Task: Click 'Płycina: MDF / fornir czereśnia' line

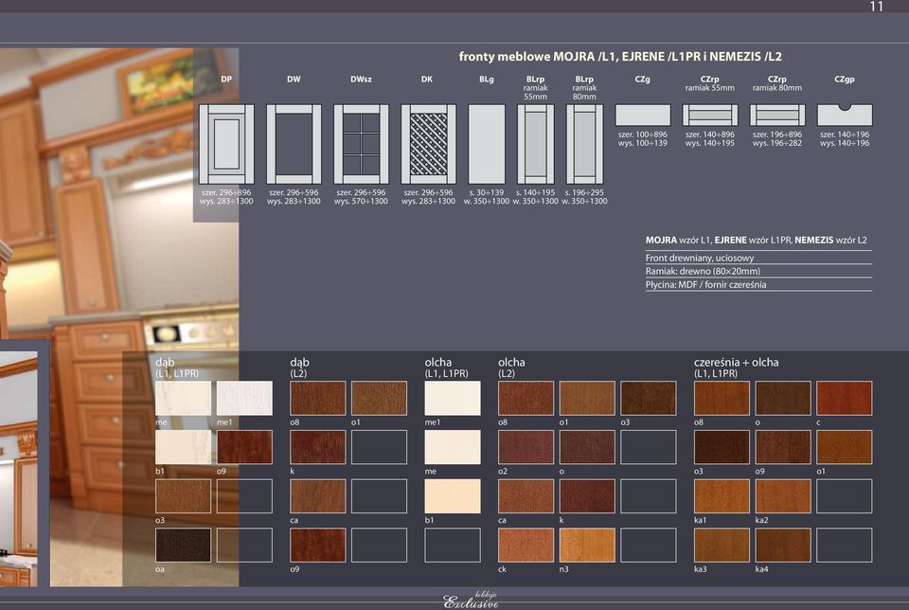Action: (x=705, y=285)
